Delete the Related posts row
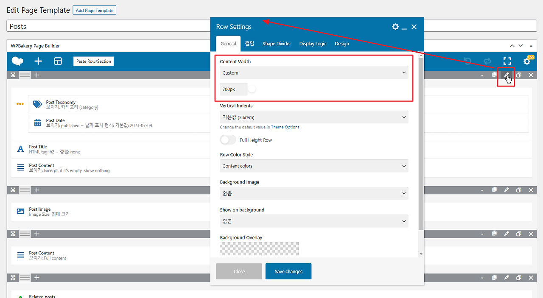This screenshot has height=298, width=543. click(531, 278)
